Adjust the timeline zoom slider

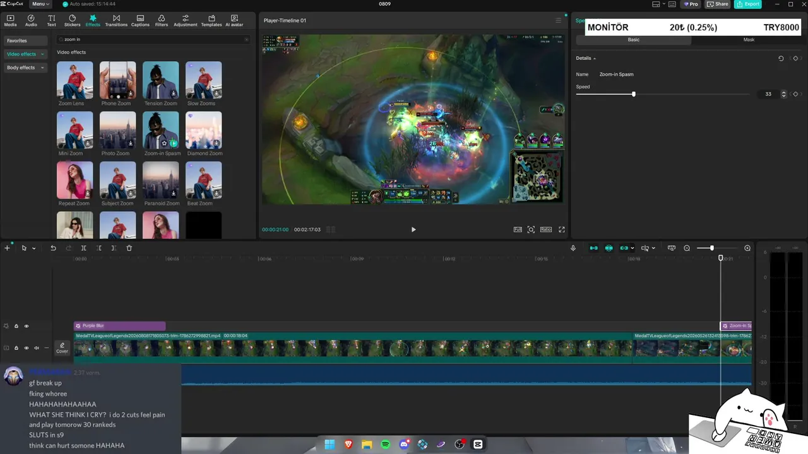711,248
